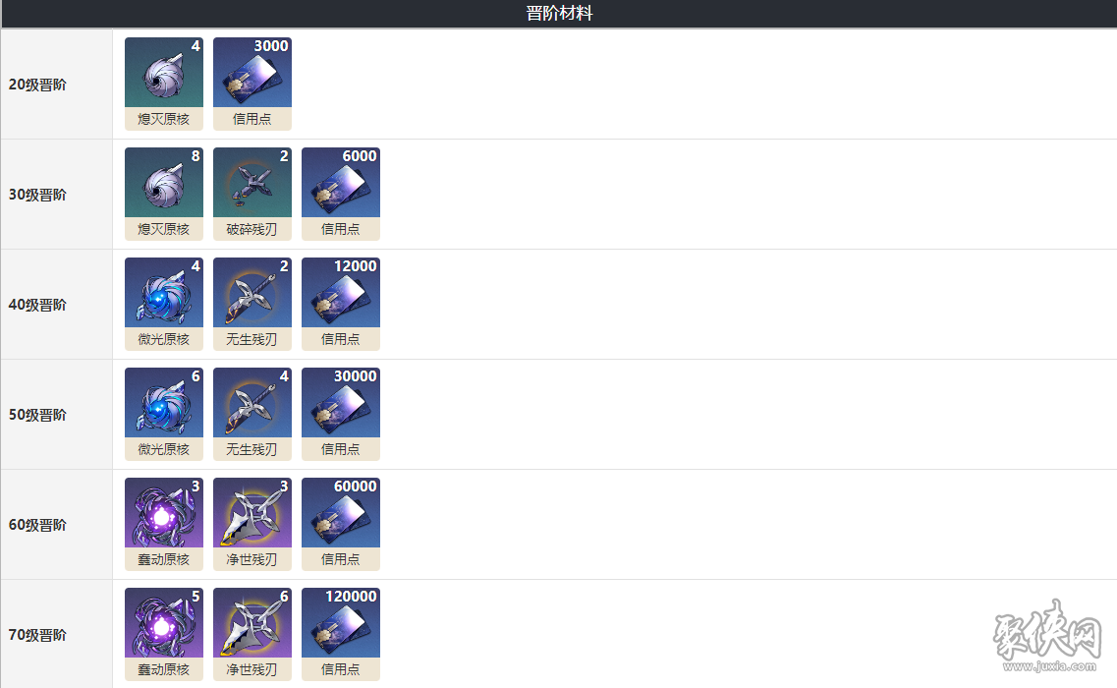
Task: Click the 熄灭原核 icon in 20级晋阶 row
Action: 164,84
